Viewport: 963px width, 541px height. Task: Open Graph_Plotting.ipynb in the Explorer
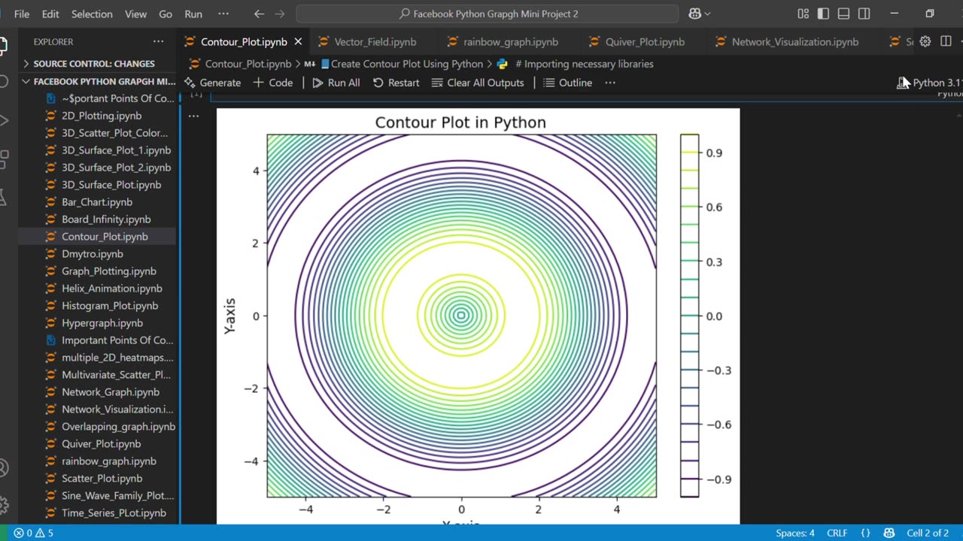click(109, 271)
